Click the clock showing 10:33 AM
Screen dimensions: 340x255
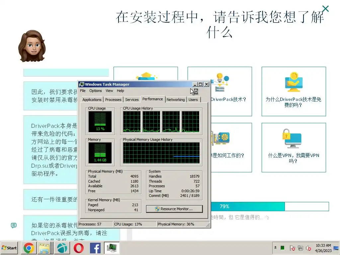323,248
